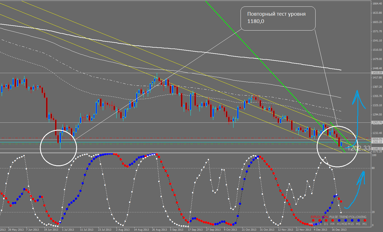
Task: Click the 31 Oct 2013 date label
Action: 267,230
